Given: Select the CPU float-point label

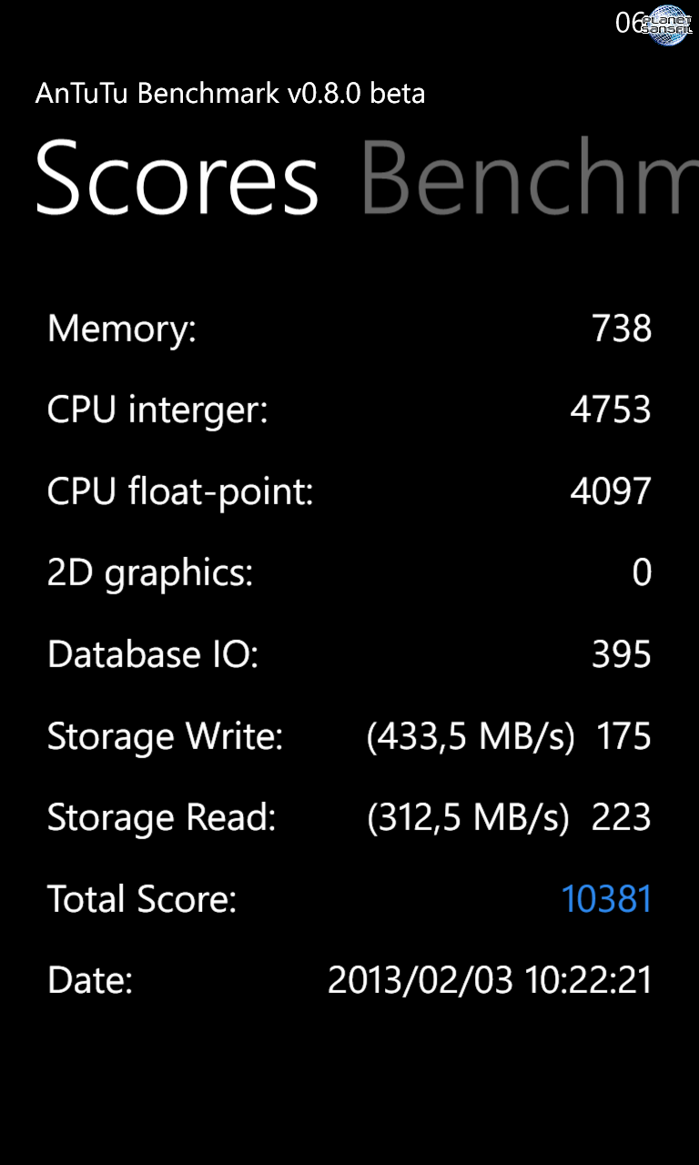Looking at the screenshot, I should tap(180, 492).
